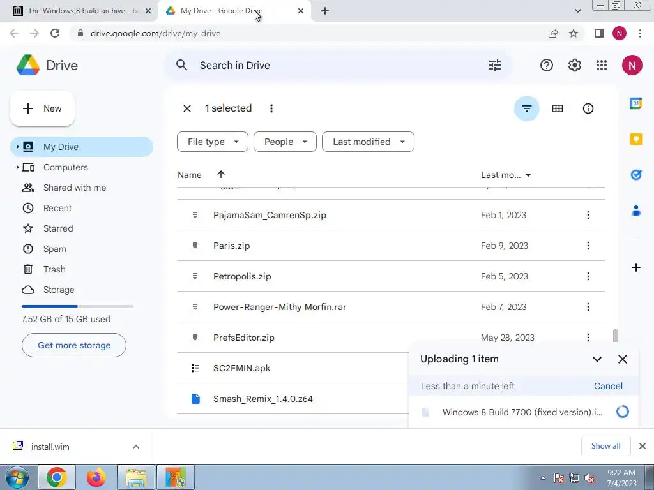This screenshot has height=490, width=654.
Task: Bookmark this page with the star icon
Action: click(x=574, y=33)
